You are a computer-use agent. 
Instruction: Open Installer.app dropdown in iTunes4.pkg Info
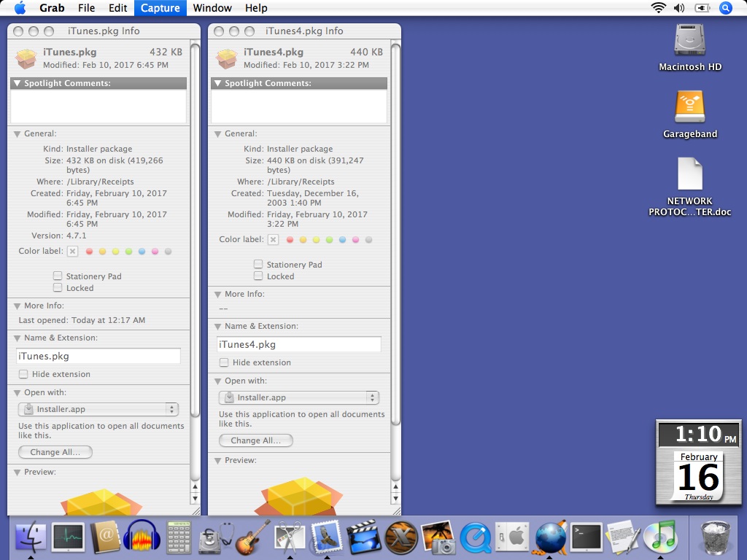pyautogui.click(x=298, y=397)
